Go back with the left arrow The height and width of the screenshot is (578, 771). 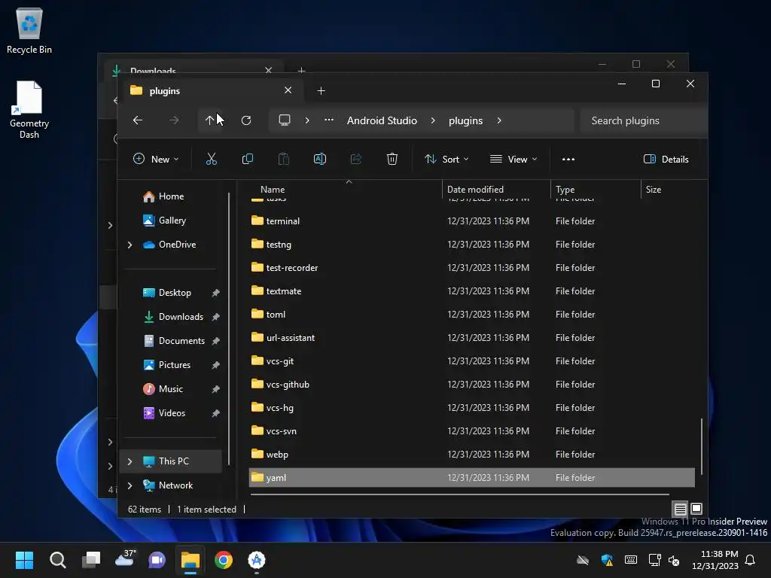coord(138,120)
